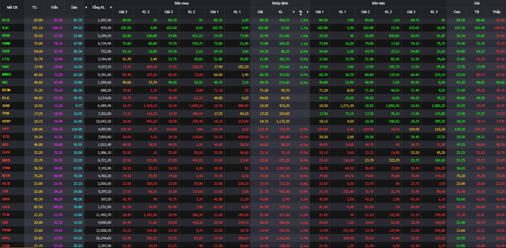
Task: Click KL 3 header under Bên mua
Action: 146,12
